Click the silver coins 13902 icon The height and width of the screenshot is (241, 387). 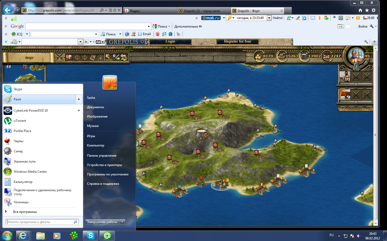point(304,56)
